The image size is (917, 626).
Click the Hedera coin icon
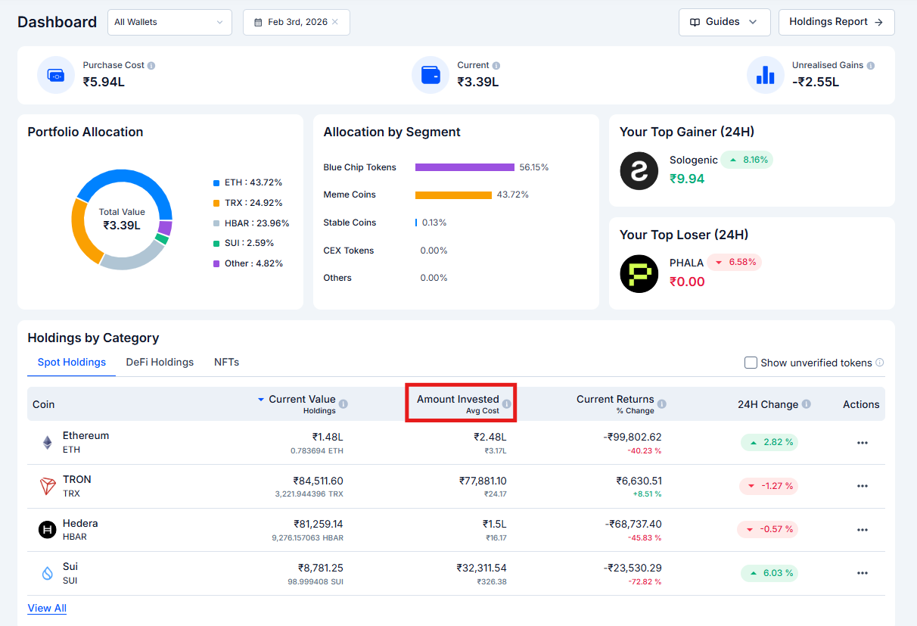(48, 529)
